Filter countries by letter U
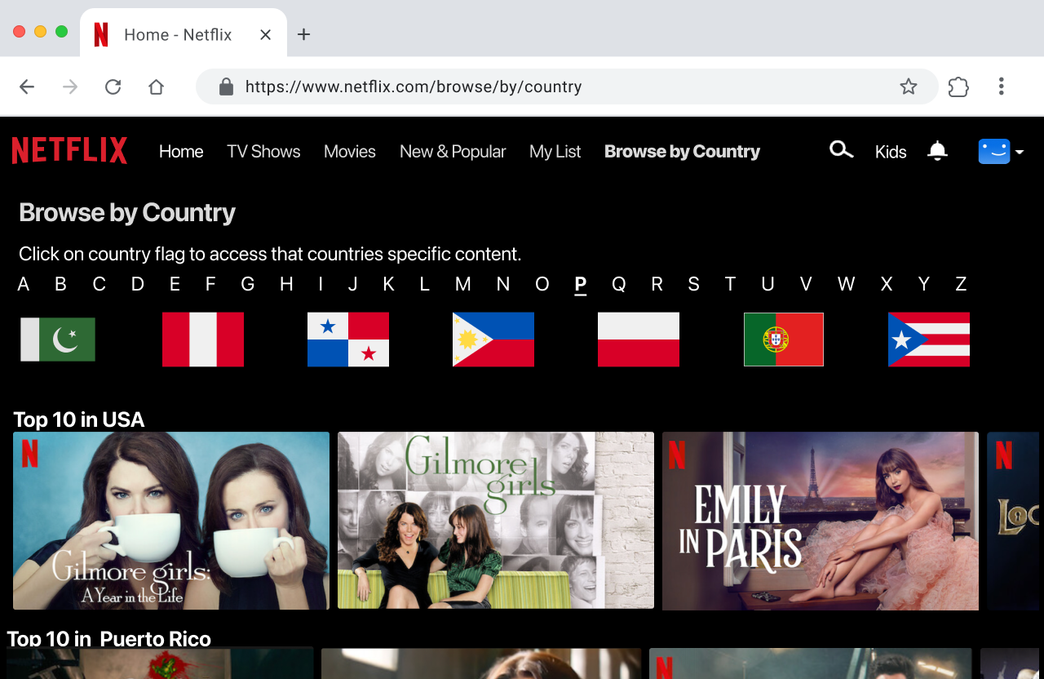This screenshot has height=679, width=1044. tap(768, 284)
